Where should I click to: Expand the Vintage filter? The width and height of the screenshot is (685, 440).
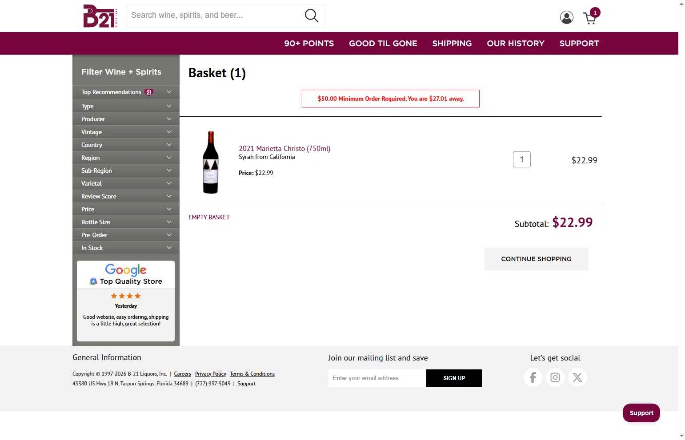coord(126,132)
